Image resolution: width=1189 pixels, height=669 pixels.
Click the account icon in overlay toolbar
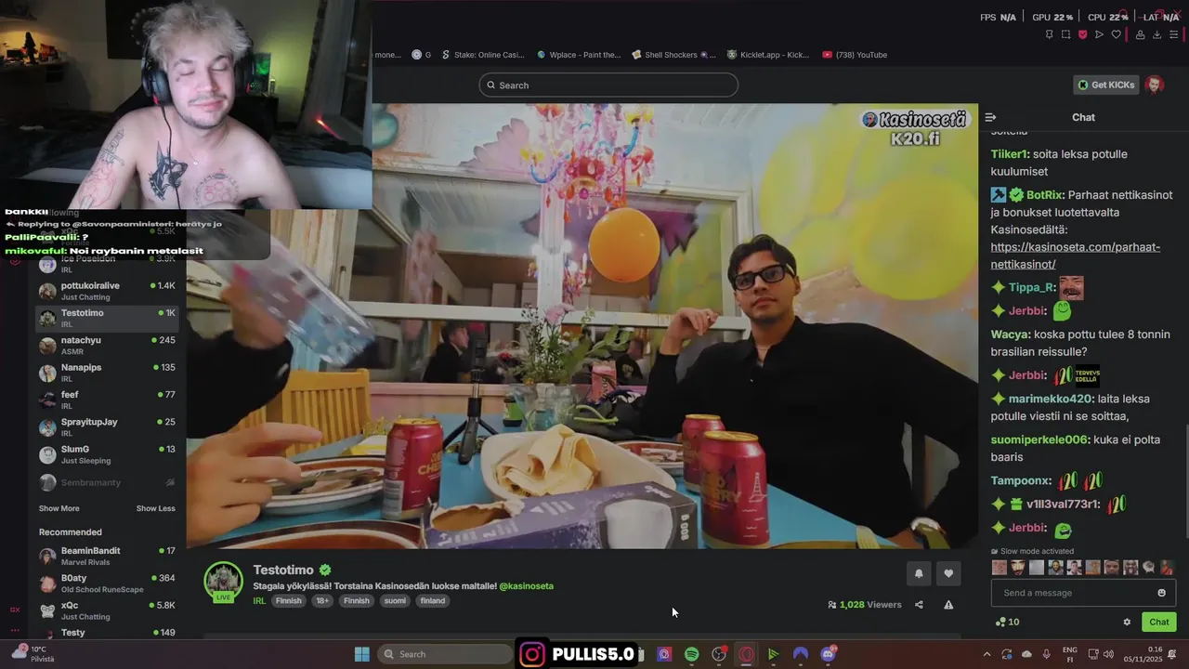[x=1140, y=34]
